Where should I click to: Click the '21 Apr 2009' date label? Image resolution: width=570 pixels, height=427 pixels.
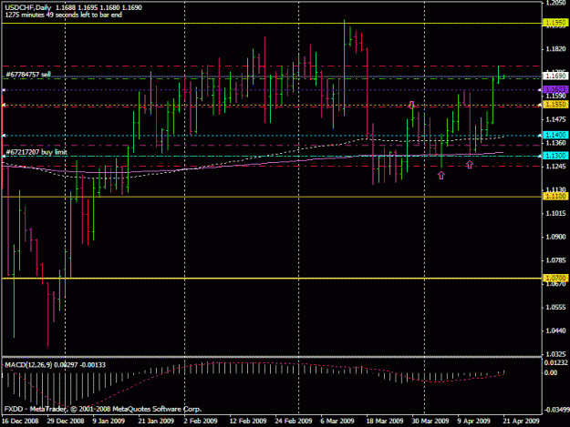[521, 421]
